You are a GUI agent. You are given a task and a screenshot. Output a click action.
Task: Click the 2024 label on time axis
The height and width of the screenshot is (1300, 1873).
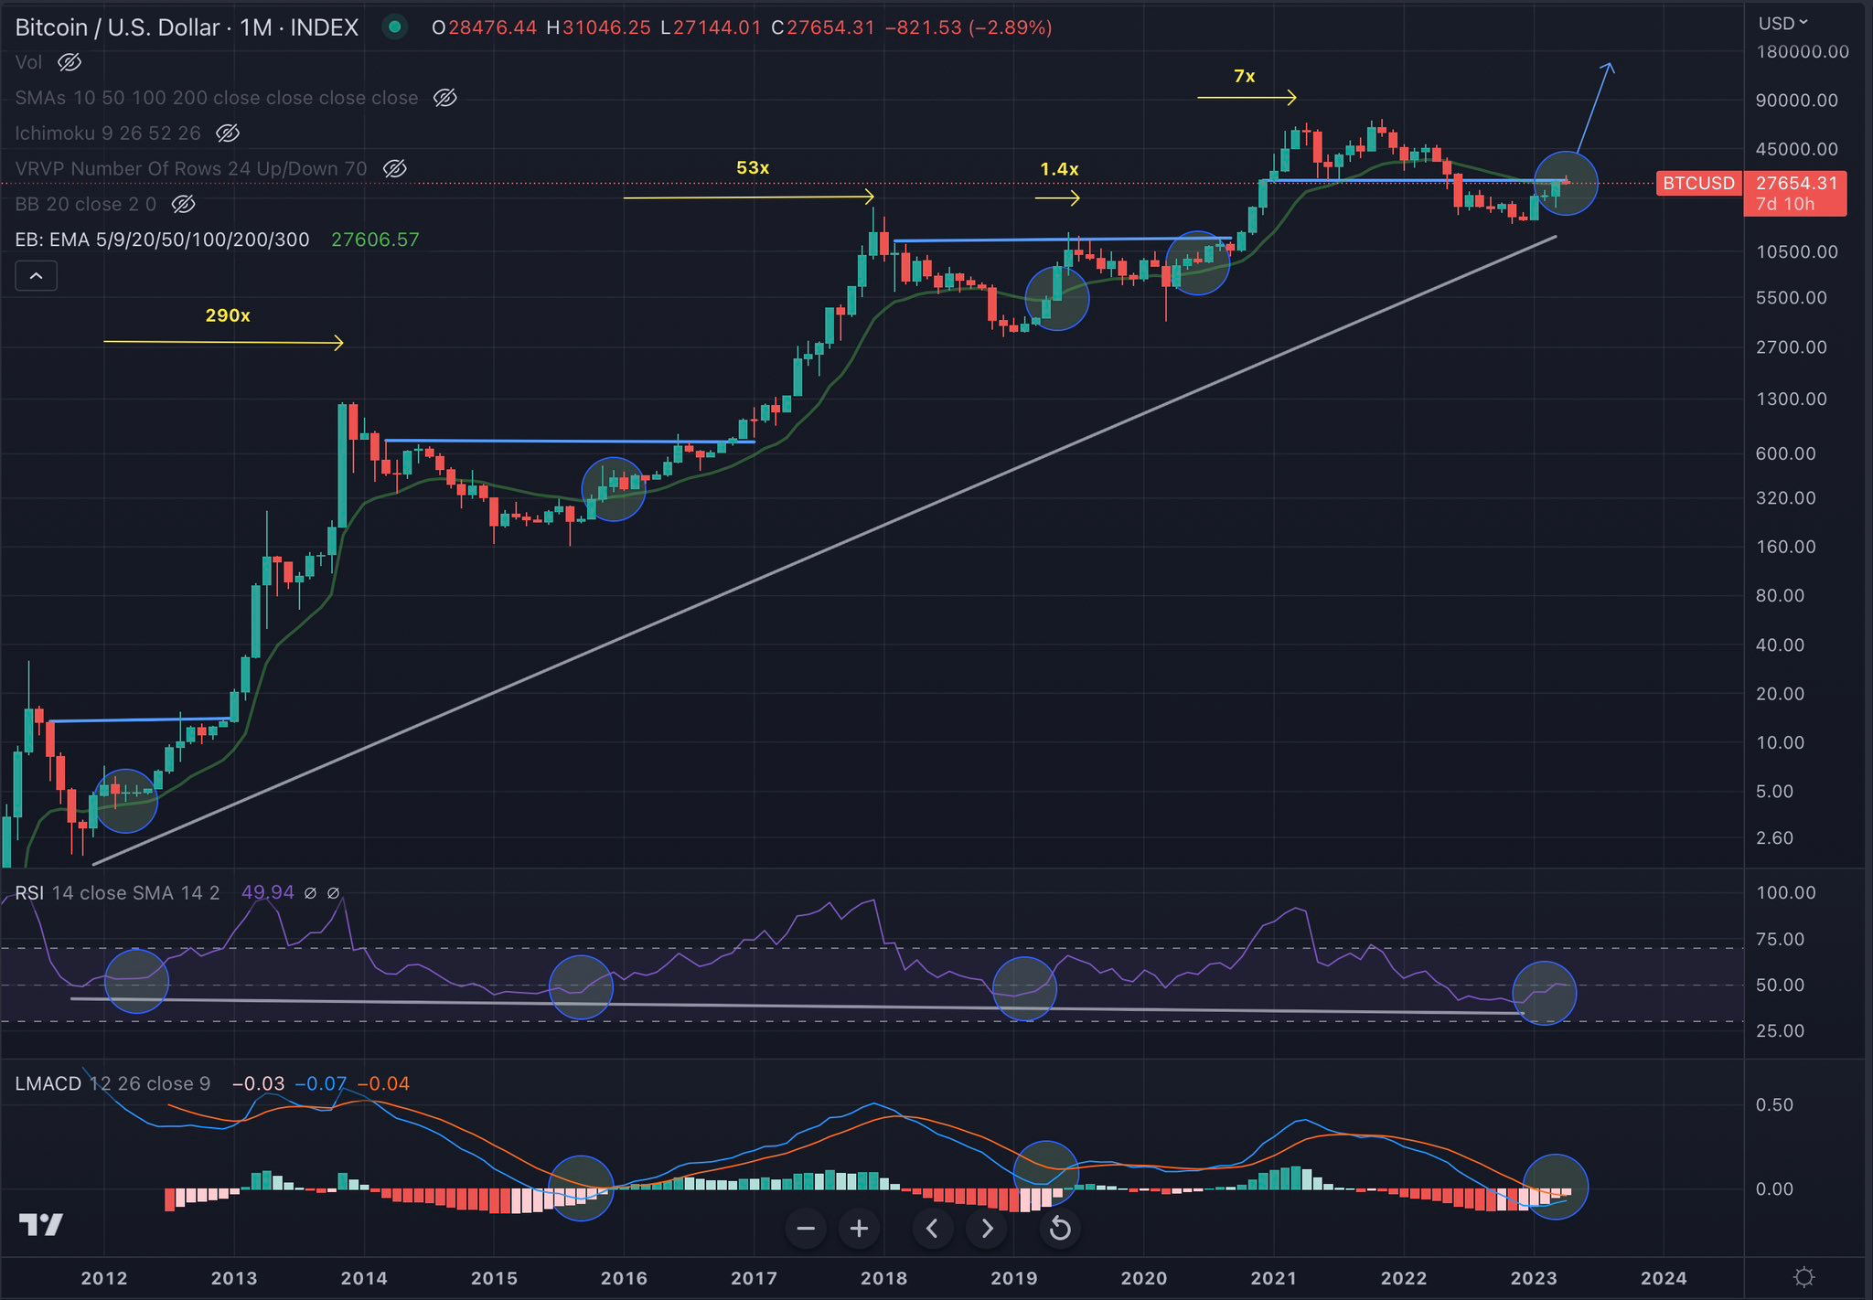[x=1664, y=1278]
